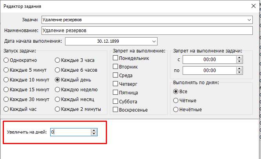Click the Увеличить на дней input field

71,143
